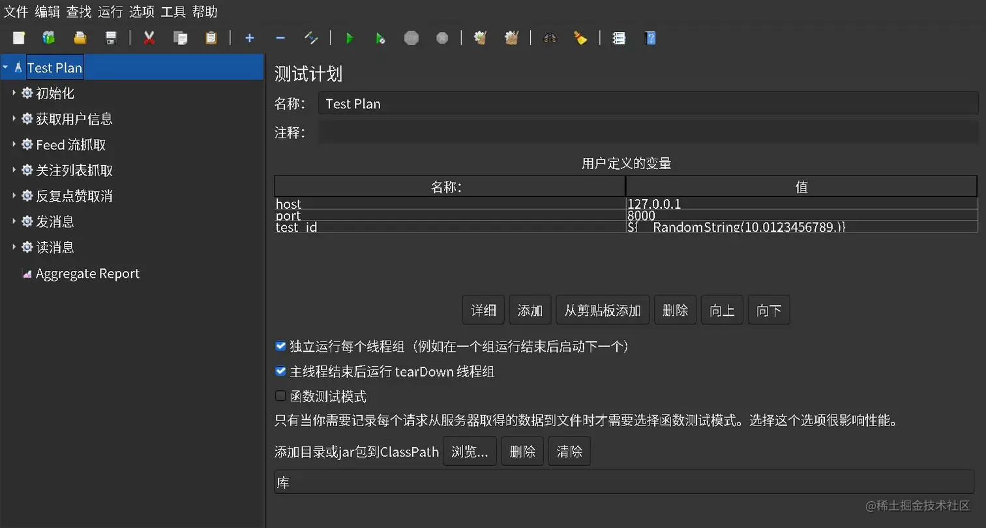986x528 pixels.
Task: Open the help icon on the toolbar
Action: [650, 38]
